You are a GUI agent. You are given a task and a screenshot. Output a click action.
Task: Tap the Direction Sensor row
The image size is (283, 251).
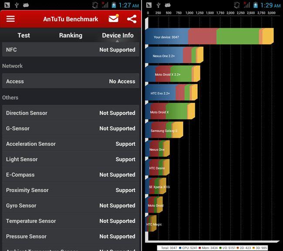point(71,113)
